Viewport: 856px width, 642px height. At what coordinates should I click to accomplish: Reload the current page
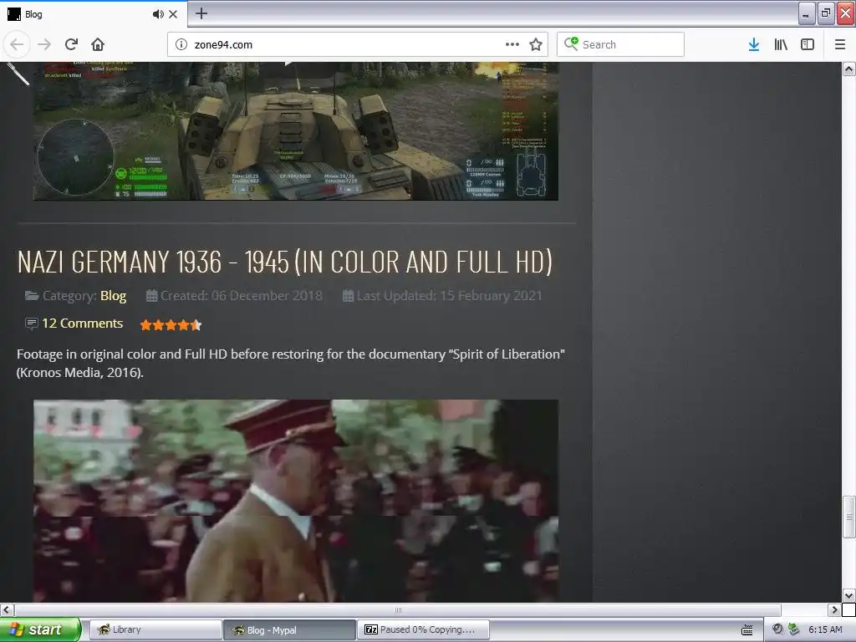71,44
